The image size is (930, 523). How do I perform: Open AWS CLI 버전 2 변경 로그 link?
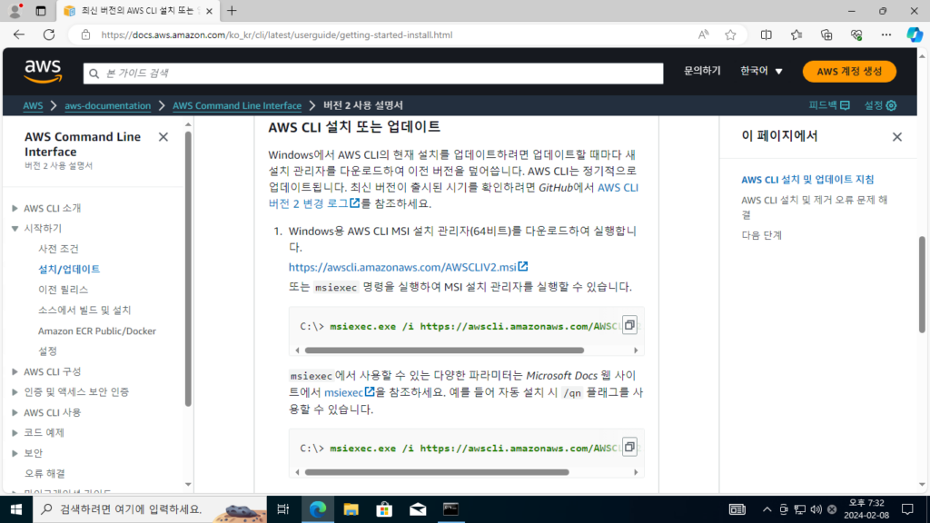[x=618, y=187]
